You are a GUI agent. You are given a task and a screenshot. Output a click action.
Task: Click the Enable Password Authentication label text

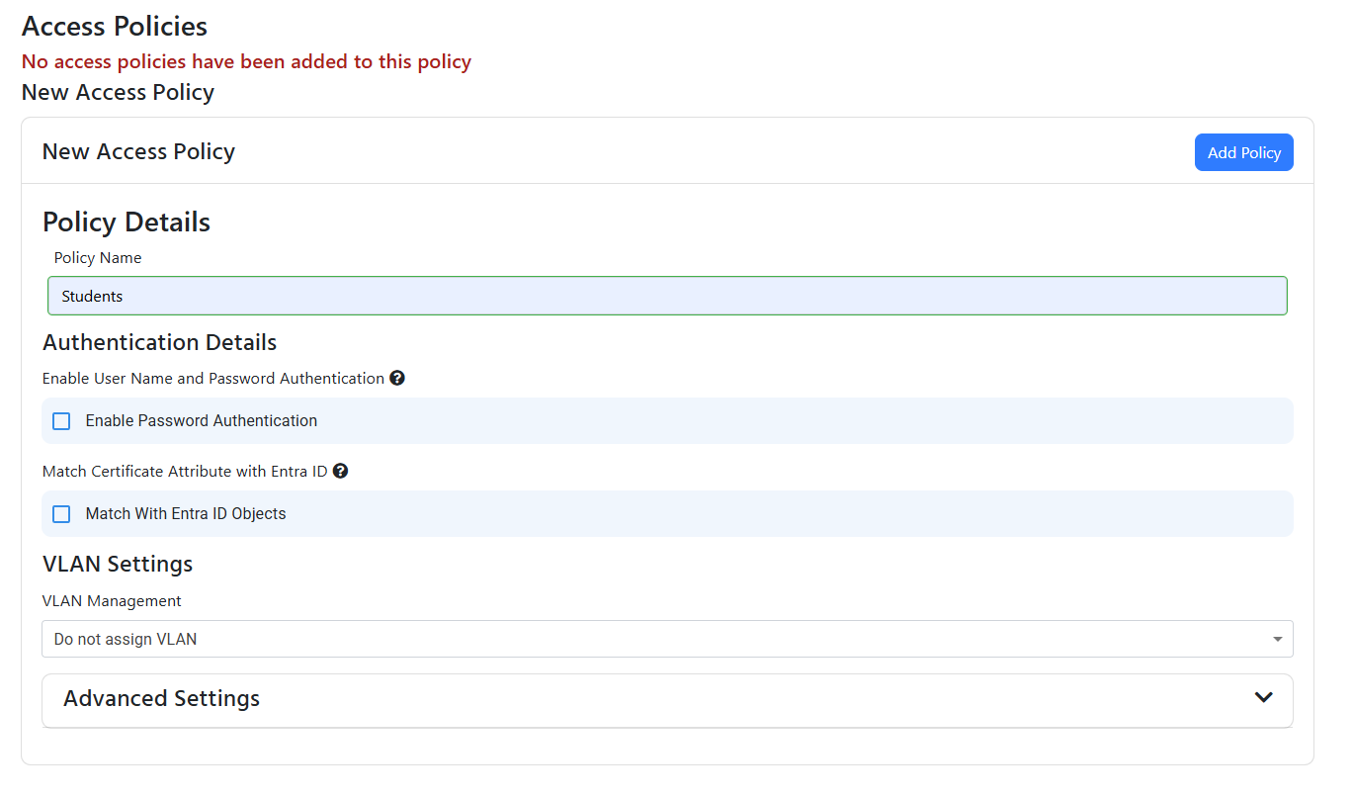point(202,420)
